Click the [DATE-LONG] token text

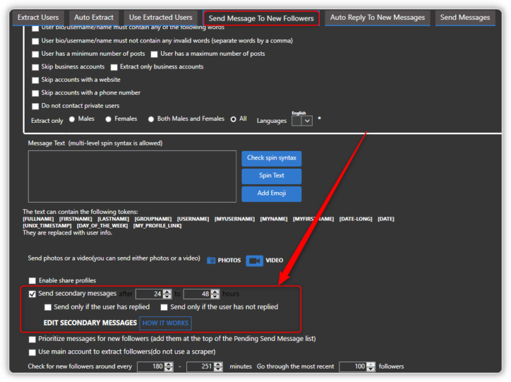pos(355,219)
